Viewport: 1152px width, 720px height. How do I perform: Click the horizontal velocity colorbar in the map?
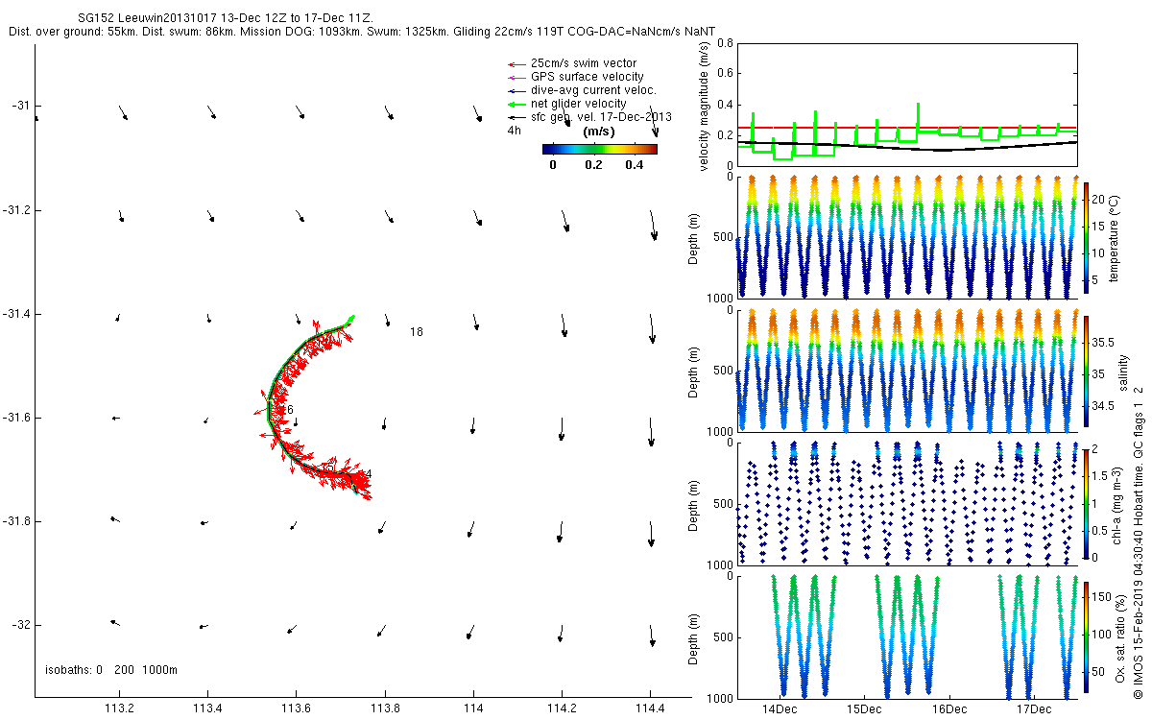click(x=599, y=149)
